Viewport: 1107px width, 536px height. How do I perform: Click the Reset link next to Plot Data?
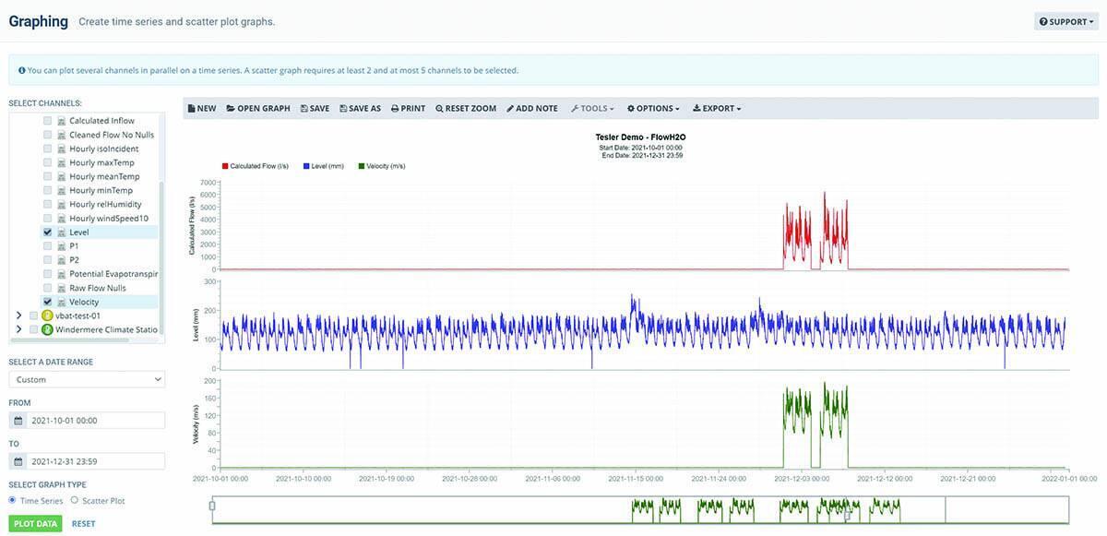(x=83, y=524)
